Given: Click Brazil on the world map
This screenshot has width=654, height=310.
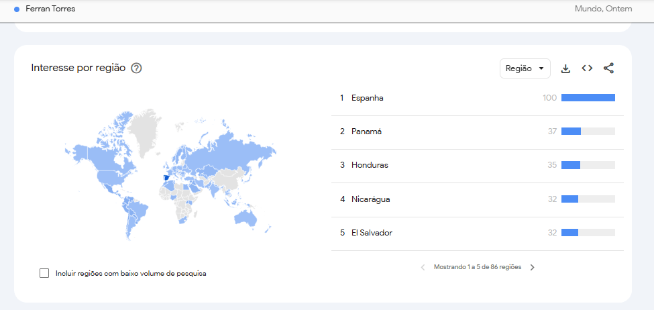Looking at the screenshot, I should [140, 211].
